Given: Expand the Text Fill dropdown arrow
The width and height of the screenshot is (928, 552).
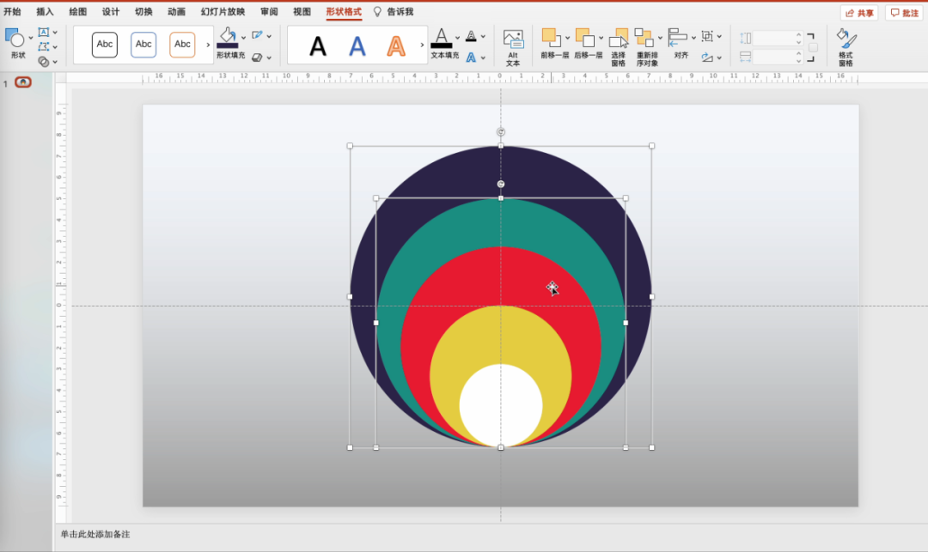Looking at the screenshot, I should (x=457, y=37).
